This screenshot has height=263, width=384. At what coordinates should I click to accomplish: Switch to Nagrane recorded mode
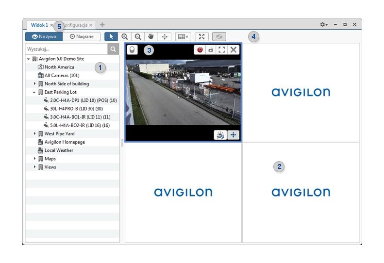click(82, 36)
